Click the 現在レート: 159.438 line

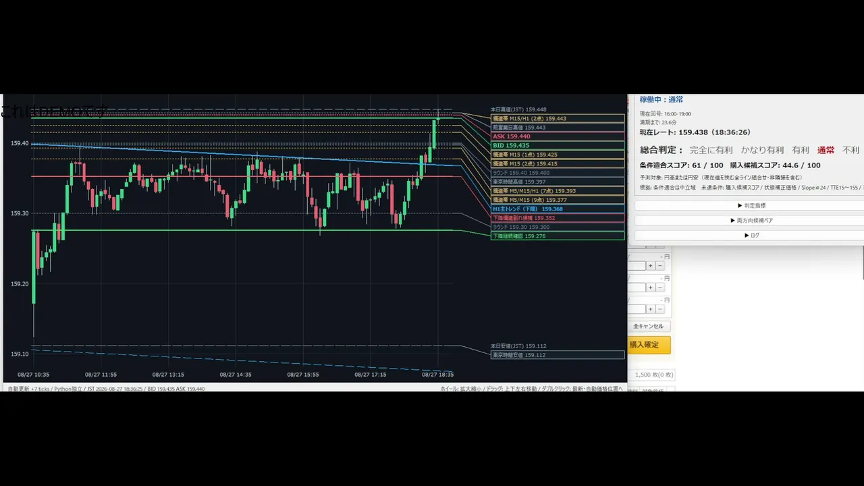(x=695, y=132)
